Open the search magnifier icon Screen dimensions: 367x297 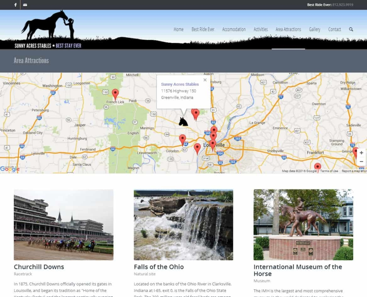coord(351,30)
